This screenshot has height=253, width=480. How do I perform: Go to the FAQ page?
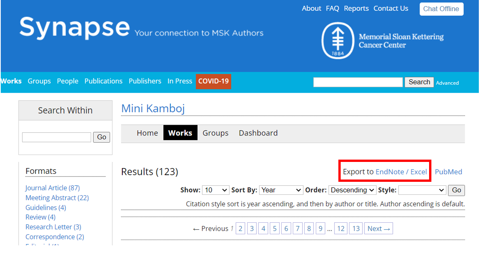[x=332, y=8]
